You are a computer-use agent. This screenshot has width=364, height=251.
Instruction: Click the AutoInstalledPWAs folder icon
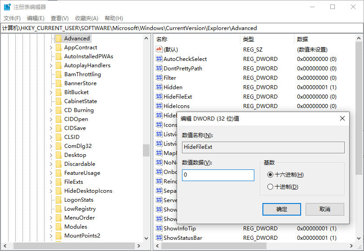[58, 56]
